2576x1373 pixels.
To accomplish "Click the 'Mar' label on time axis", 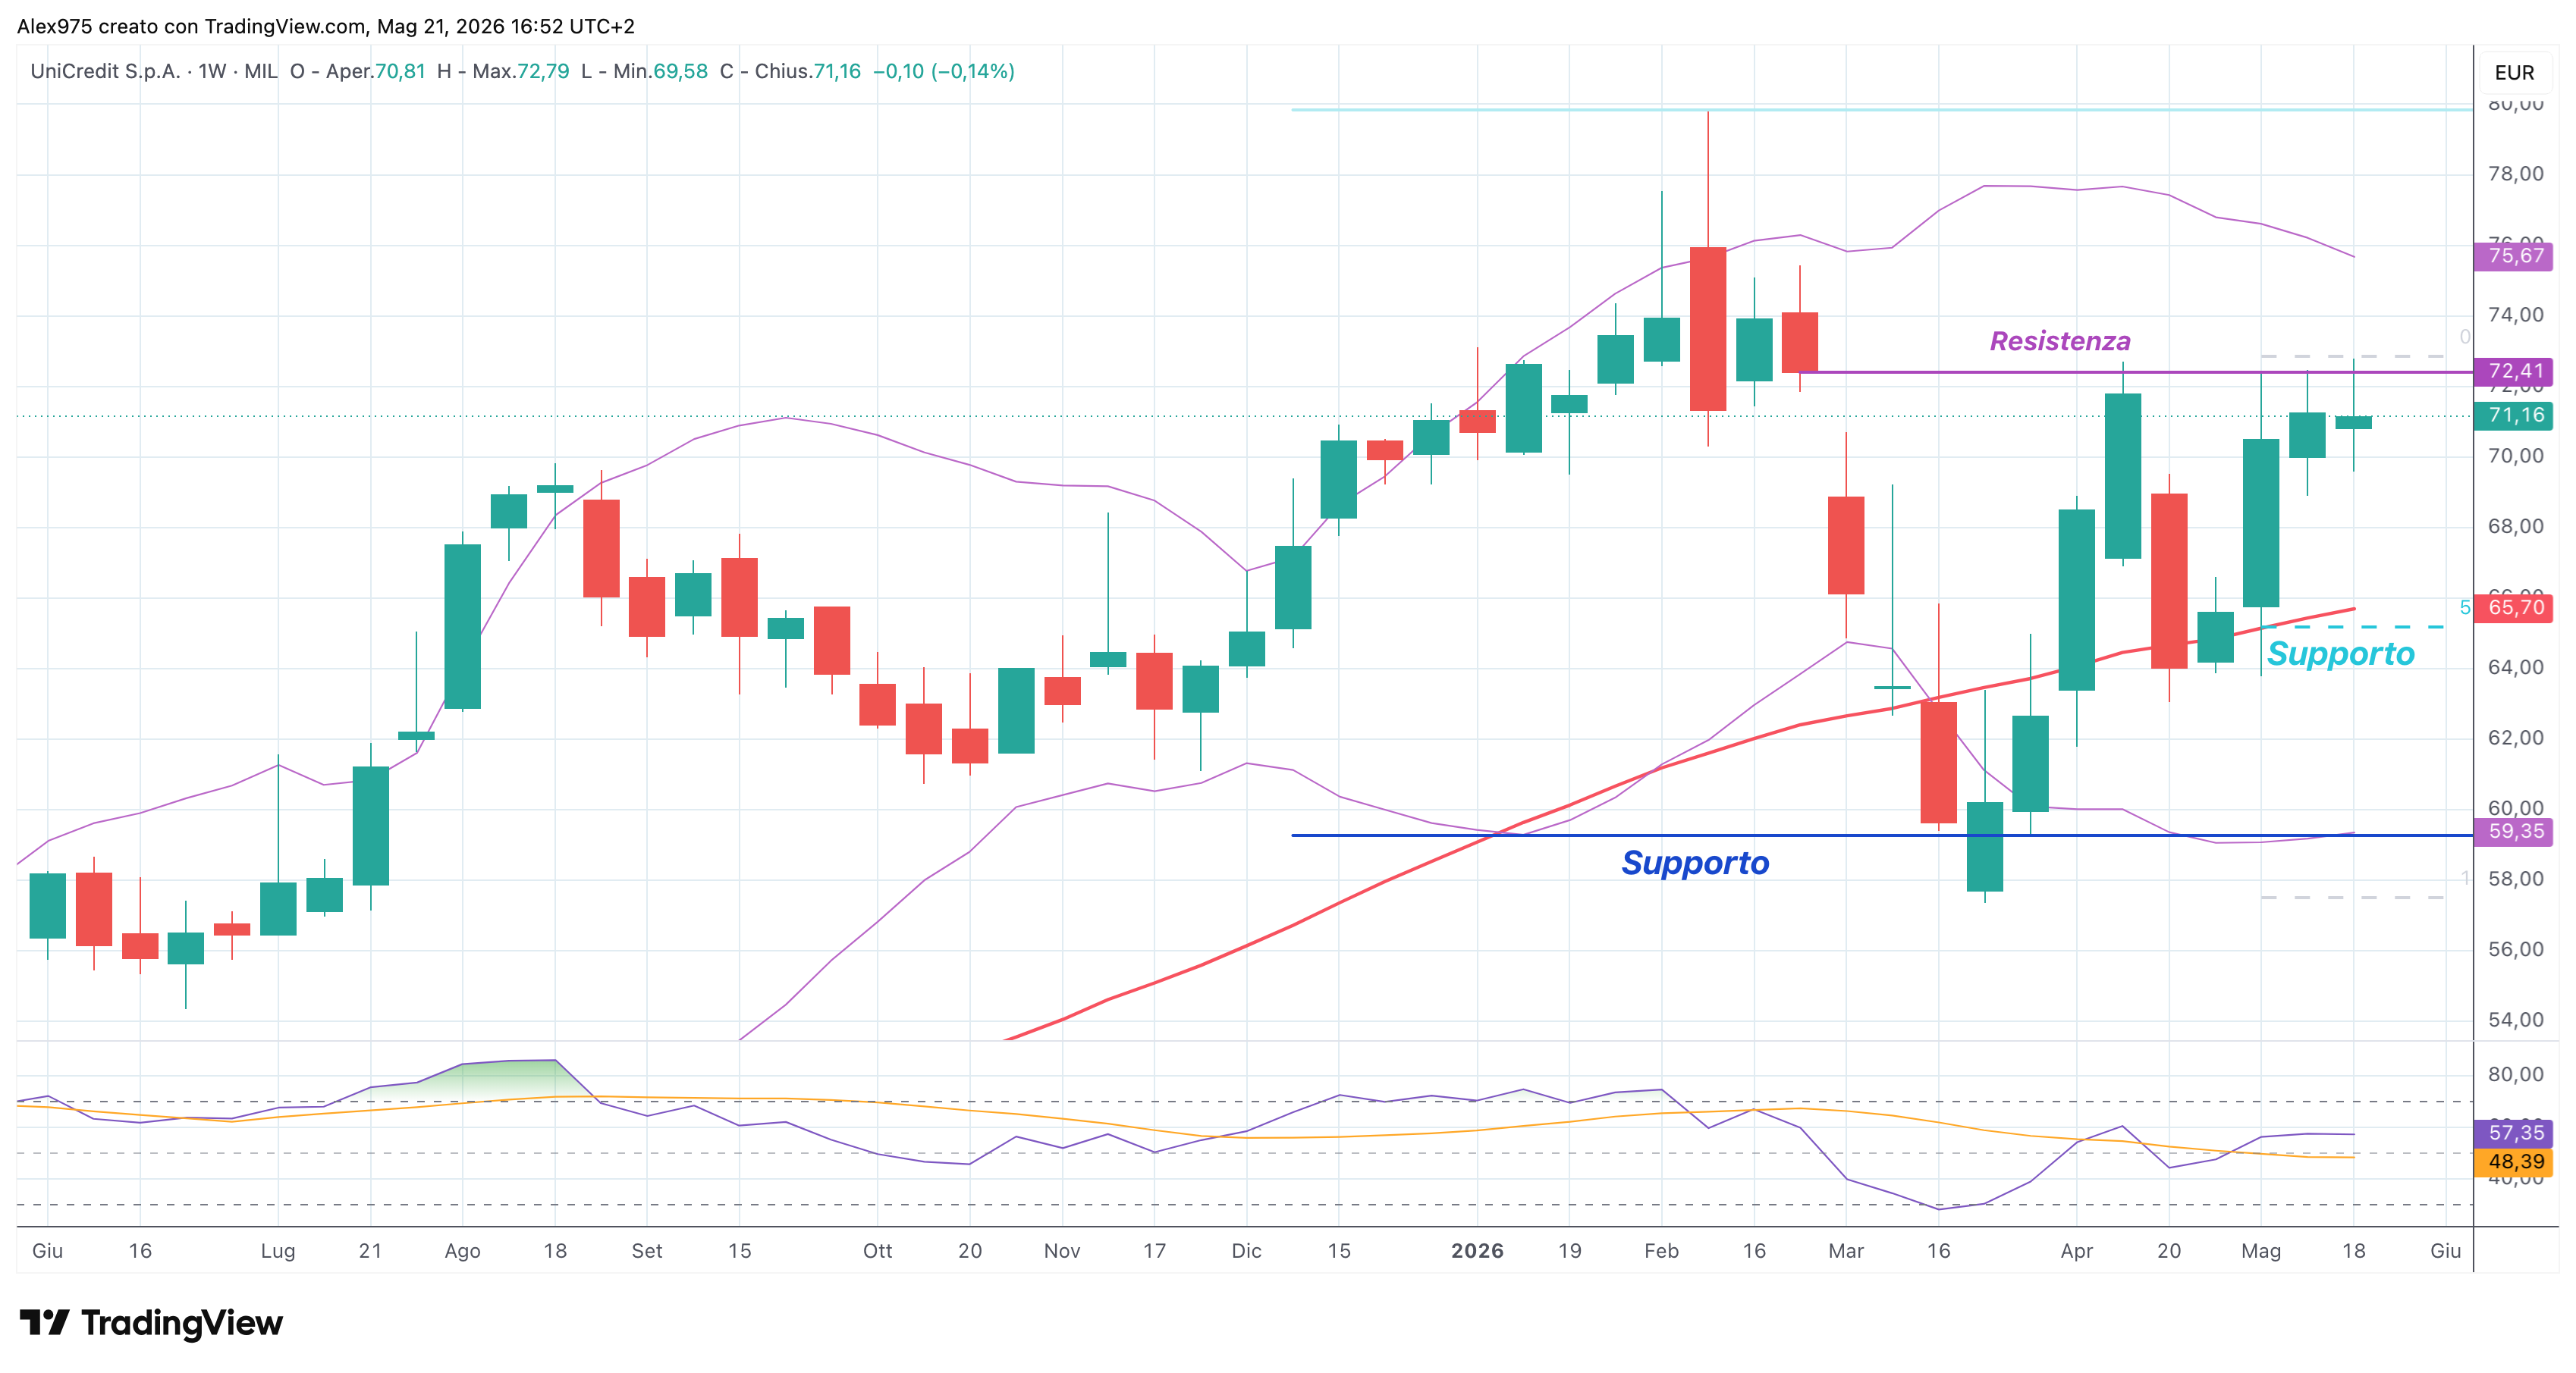I will coord(1846,1251).
